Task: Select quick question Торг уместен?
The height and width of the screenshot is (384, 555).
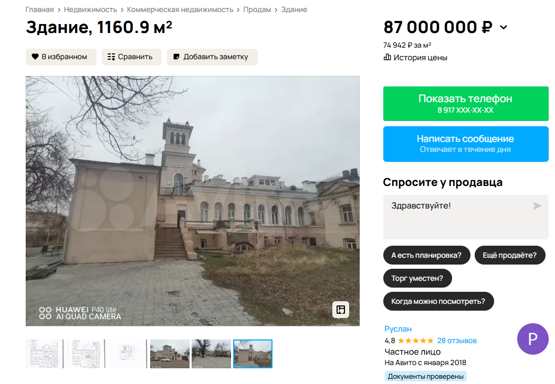Action: tap(417, 278)
